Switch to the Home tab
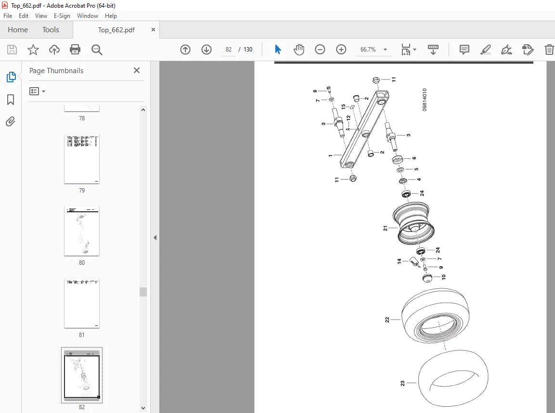Viewport: 555px width, 413px height. (18, 30)
